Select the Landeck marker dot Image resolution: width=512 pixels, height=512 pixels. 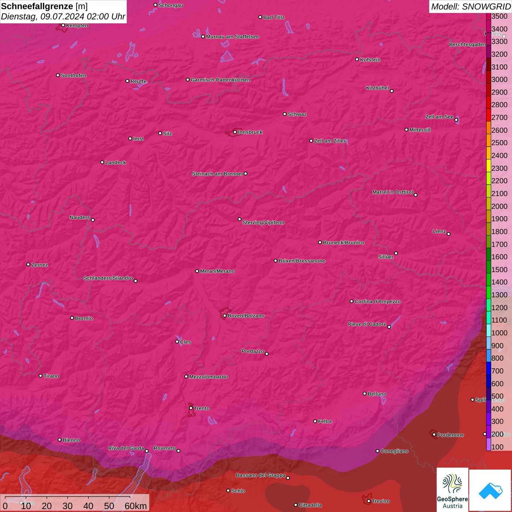[102, 162]
